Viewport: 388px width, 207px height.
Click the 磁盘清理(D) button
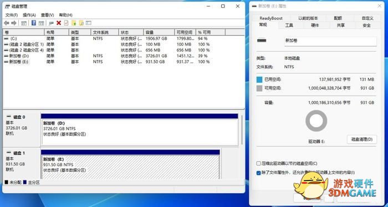click(x=362, y=140)
